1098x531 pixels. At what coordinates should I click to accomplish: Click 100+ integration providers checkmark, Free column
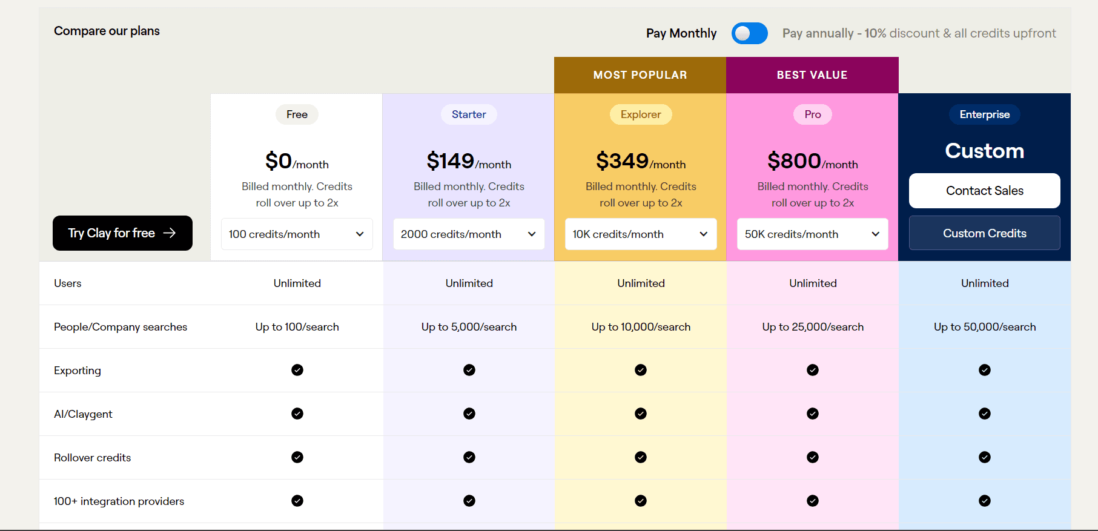click(297, 501)
